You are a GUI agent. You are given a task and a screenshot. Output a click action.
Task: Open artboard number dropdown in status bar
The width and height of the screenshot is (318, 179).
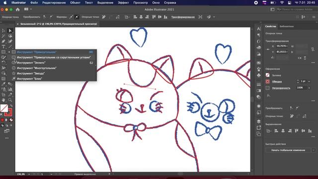[51, 174]
